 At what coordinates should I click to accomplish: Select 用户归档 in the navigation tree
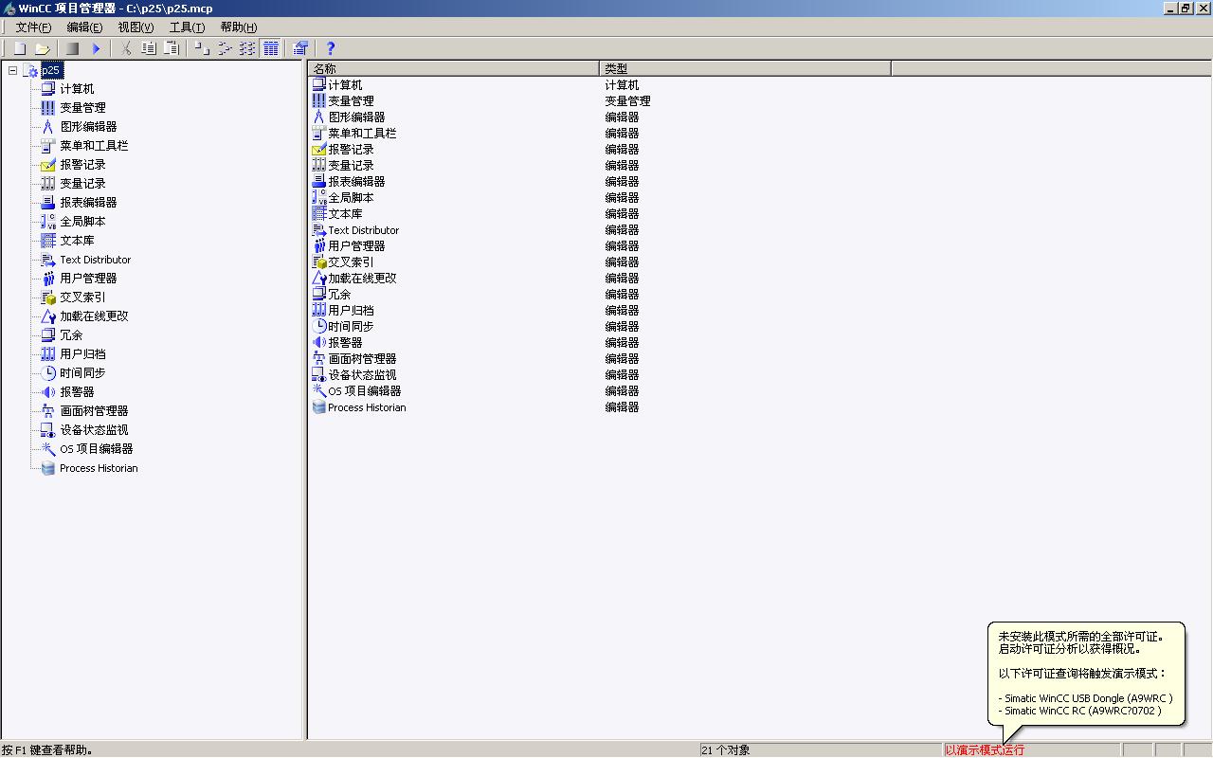[82, 354]
